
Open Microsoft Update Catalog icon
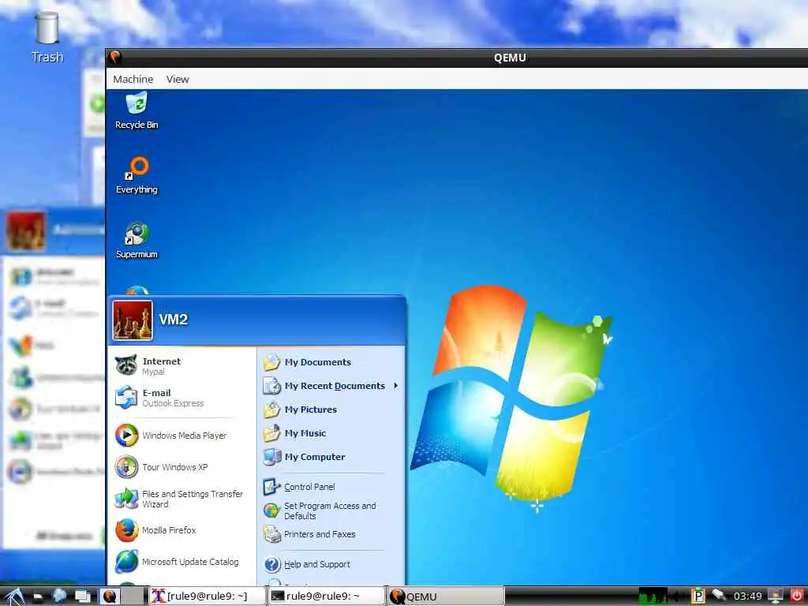pos(126,562)
